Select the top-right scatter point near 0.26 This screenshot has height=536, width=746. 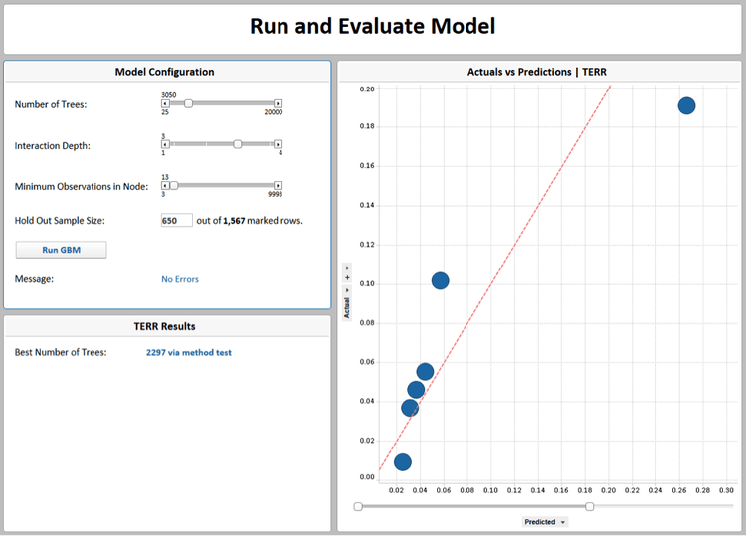(x=686, y=105)
